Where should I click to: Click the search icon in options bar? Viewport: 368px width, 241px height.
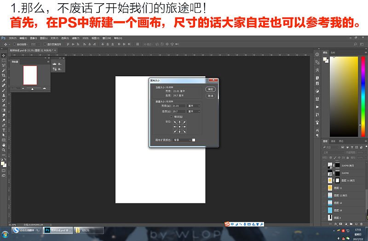coord(355,44)
